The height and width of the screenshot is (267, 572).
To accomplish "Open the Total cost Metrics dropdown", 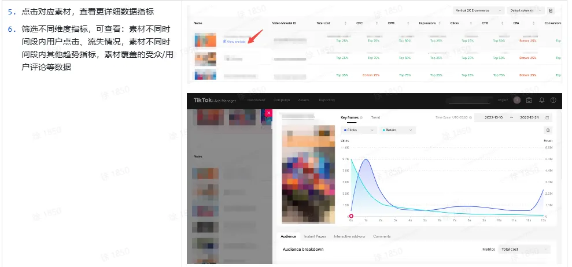I will pyautogui.click(x=524, y=249).
